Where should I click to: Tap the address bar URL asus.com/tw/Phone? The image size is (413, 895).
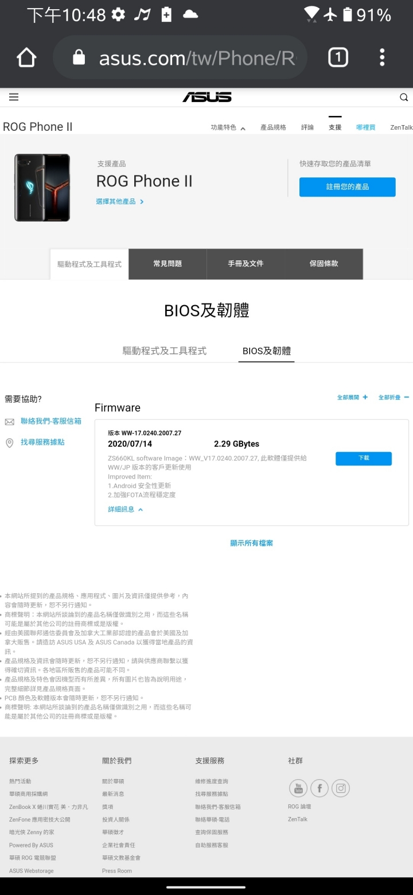pyautogui.click(x=197, y=57)
